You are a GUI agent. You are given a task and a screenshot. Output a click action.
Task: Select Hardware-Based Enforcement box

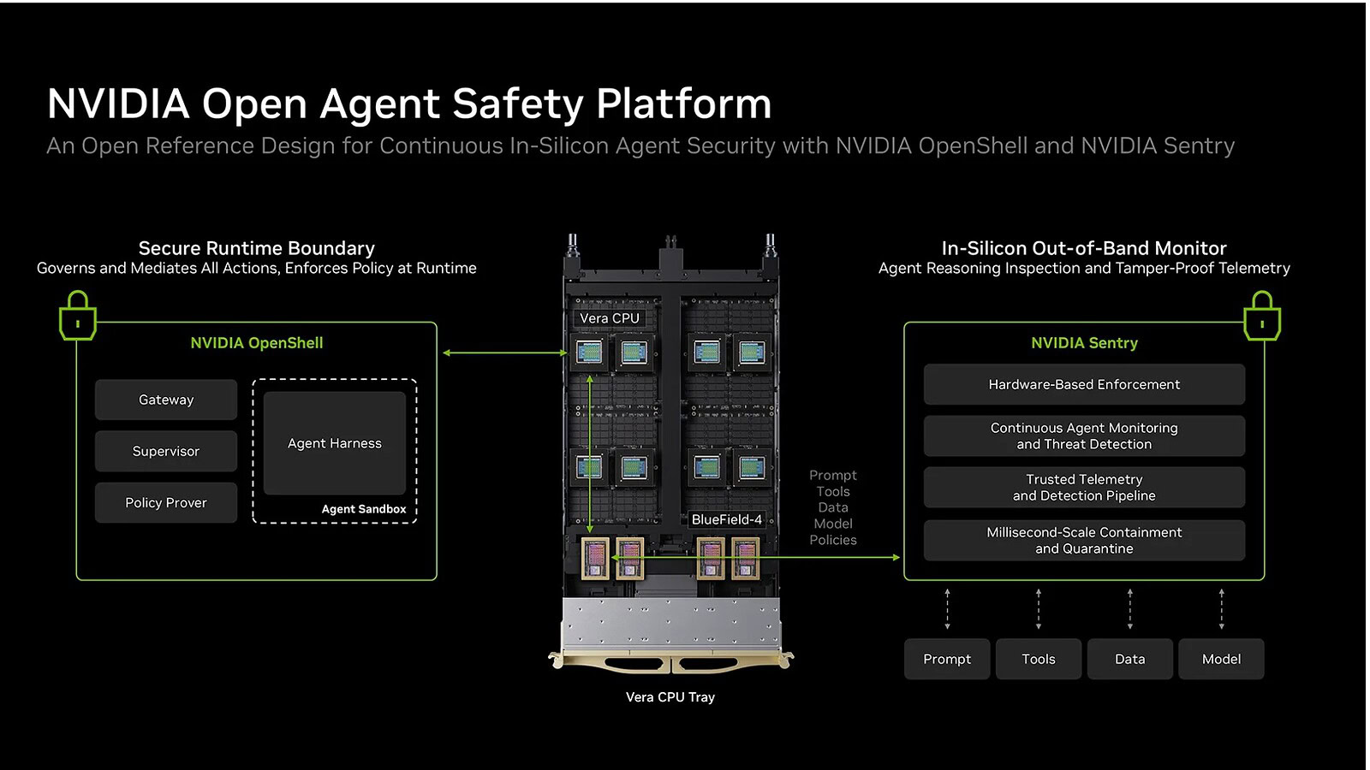pyautogui.click(x=1084, y=384)
